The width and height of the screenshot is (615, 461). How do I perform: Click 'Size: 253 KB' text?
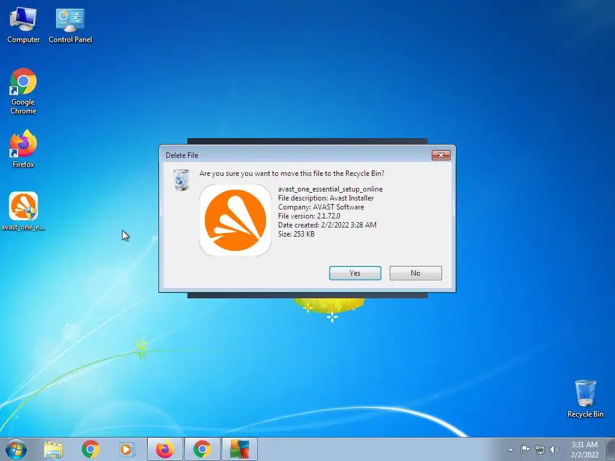(x=296, y=234)
